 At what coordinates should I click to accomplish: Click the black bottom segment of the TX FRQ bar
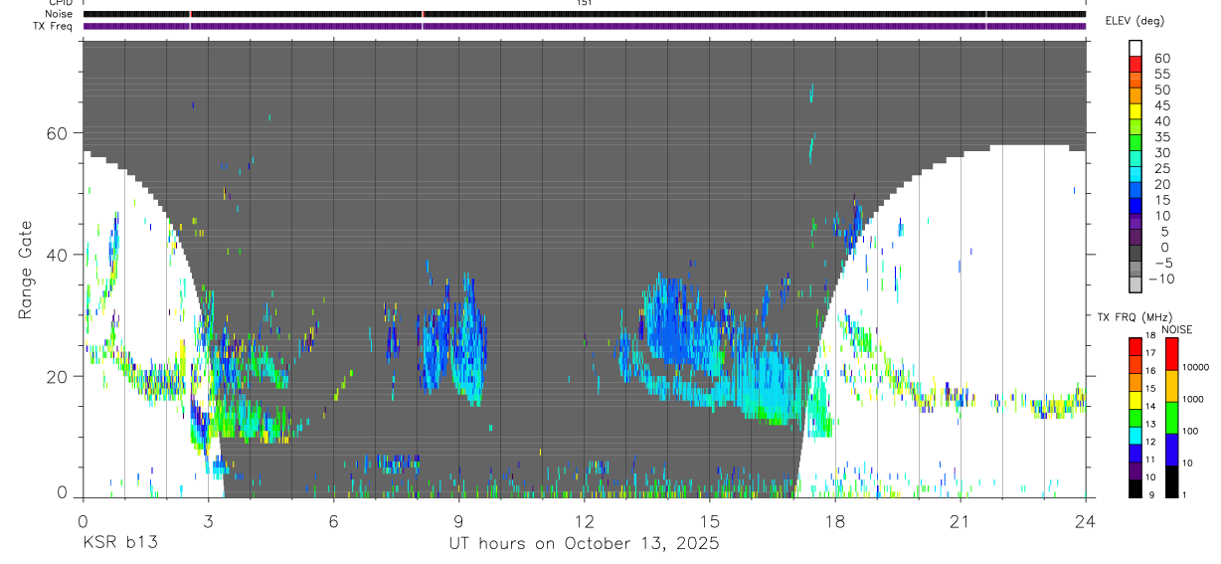click(1134, 487)
